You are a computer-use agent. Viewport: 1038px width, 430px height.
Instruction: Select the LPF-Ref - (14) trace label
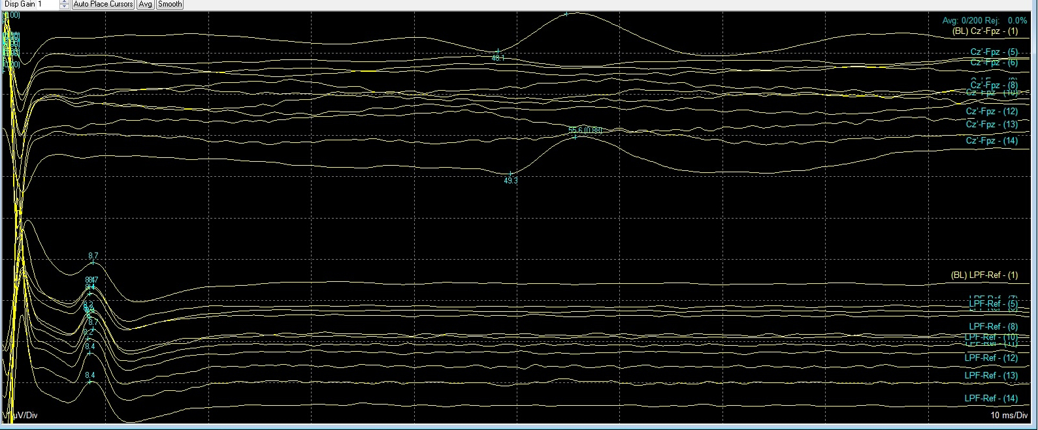tap(991, 399)
